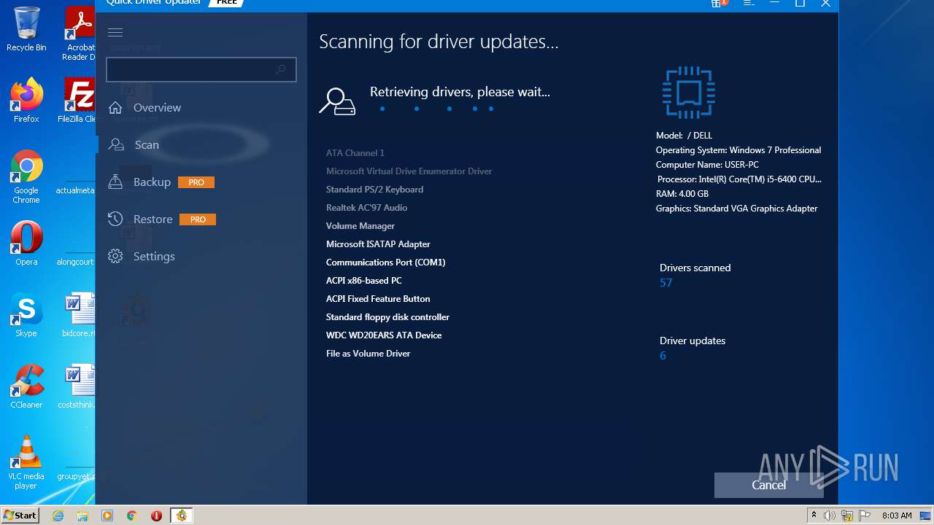934x525 pixels.
Task: Open Recycle Bin desktop icon
Action: point(26,29)
